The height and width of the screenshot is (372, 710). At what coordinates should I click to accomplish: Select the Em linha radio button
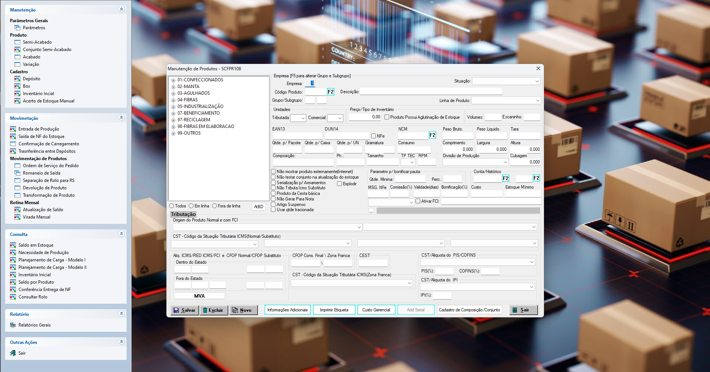click(x=191, y=206)
